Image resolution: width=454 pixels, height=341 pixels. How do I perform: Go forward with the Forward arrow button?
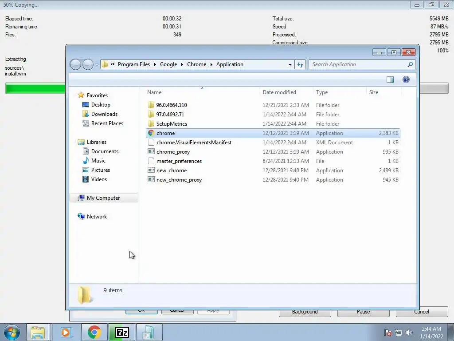pos(88,64)
